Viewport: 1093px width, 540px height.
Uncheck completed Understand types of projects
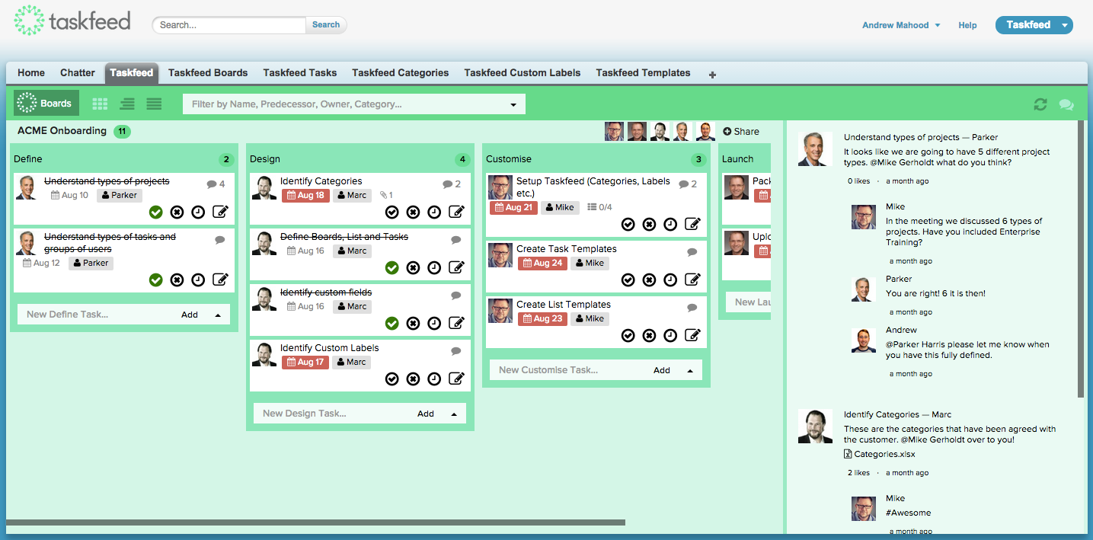coord(156,212)
